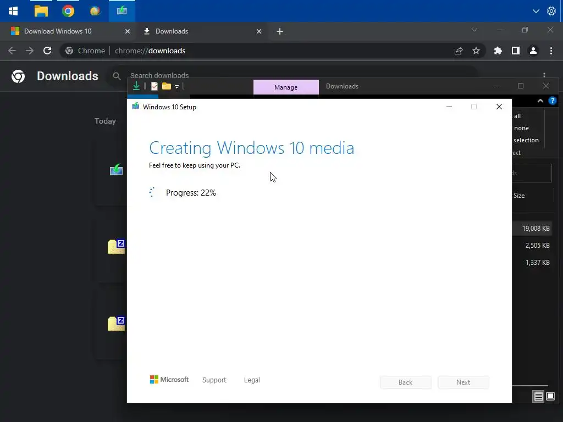This screenshot has height=422, width=563.
Task: Click the Invert selection option in Explorer
Action: [x=526, y=140]
